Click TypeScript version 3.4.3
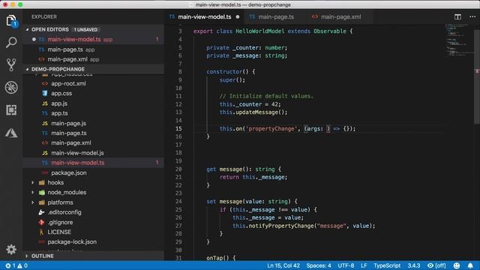The height and width of the screenshot is (270, 480). click(414, 265)
